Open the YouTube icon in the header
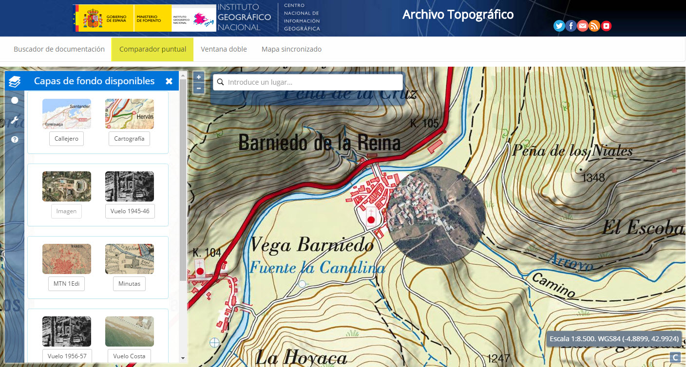The height and width of the screenshot is (367, 686). coord(606,26)
